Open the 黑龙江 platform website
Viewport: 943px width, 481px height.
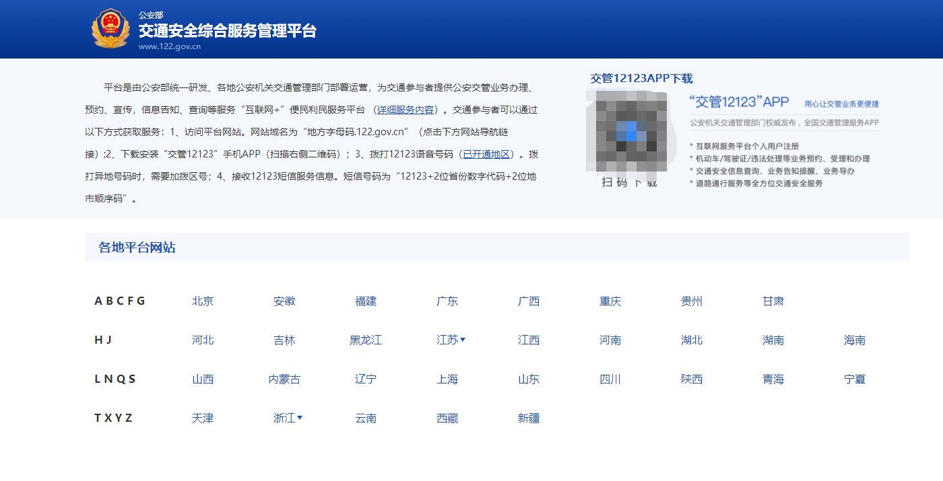(x=365, y=340)
